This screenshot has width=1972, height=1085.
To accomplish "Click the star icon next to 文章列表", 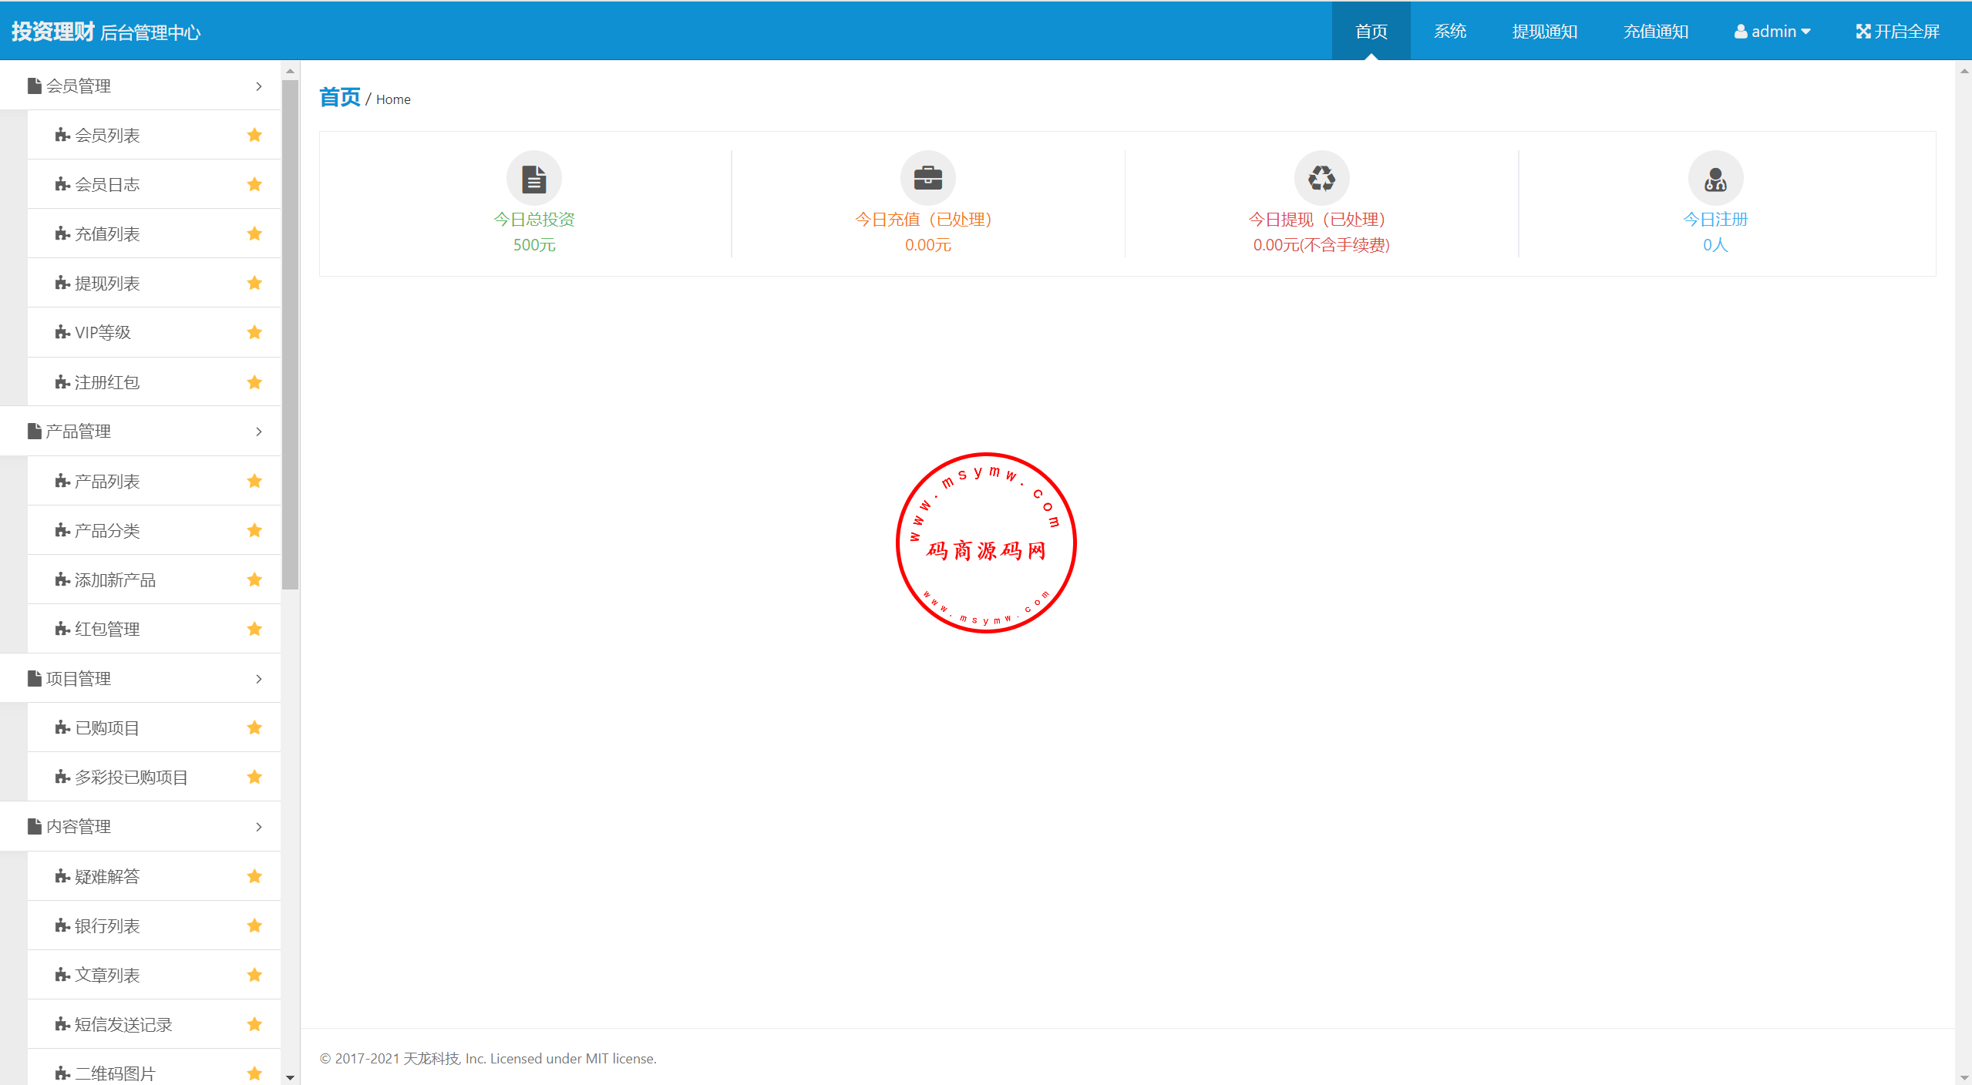I will tap(254, 975).
